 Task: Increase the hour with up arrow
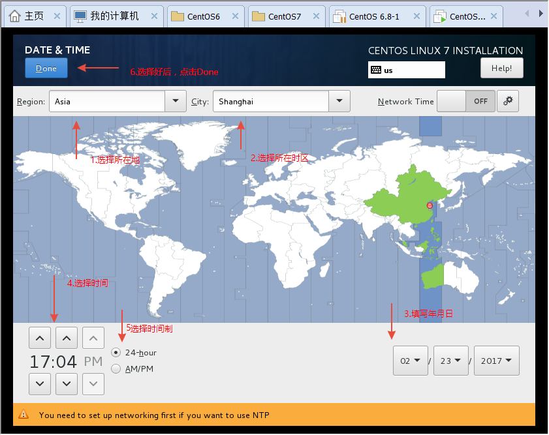click(x=40, y=338)
